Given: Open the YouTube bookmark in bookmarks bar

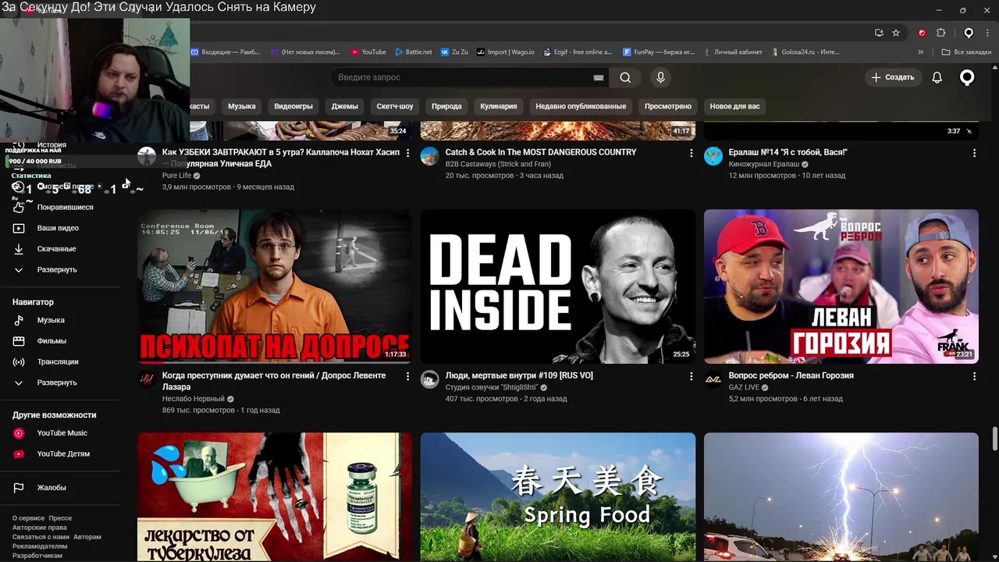Looking at the screenshot, I should (368, 52).
